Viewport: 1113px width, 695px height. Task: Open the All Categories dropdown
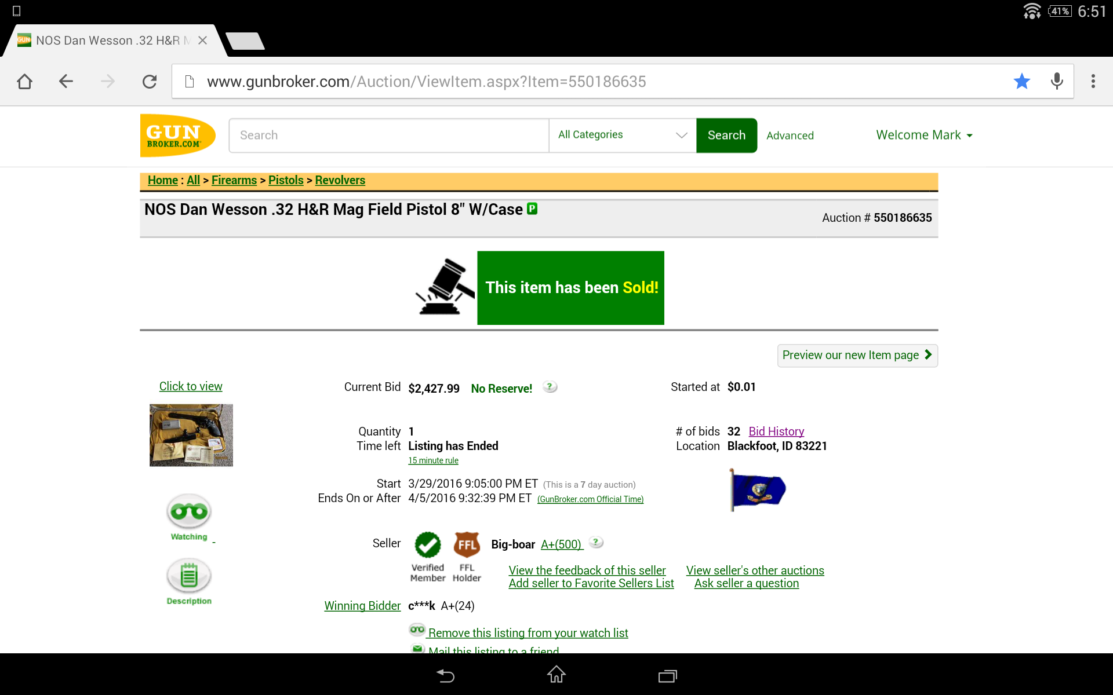point(623,136)
